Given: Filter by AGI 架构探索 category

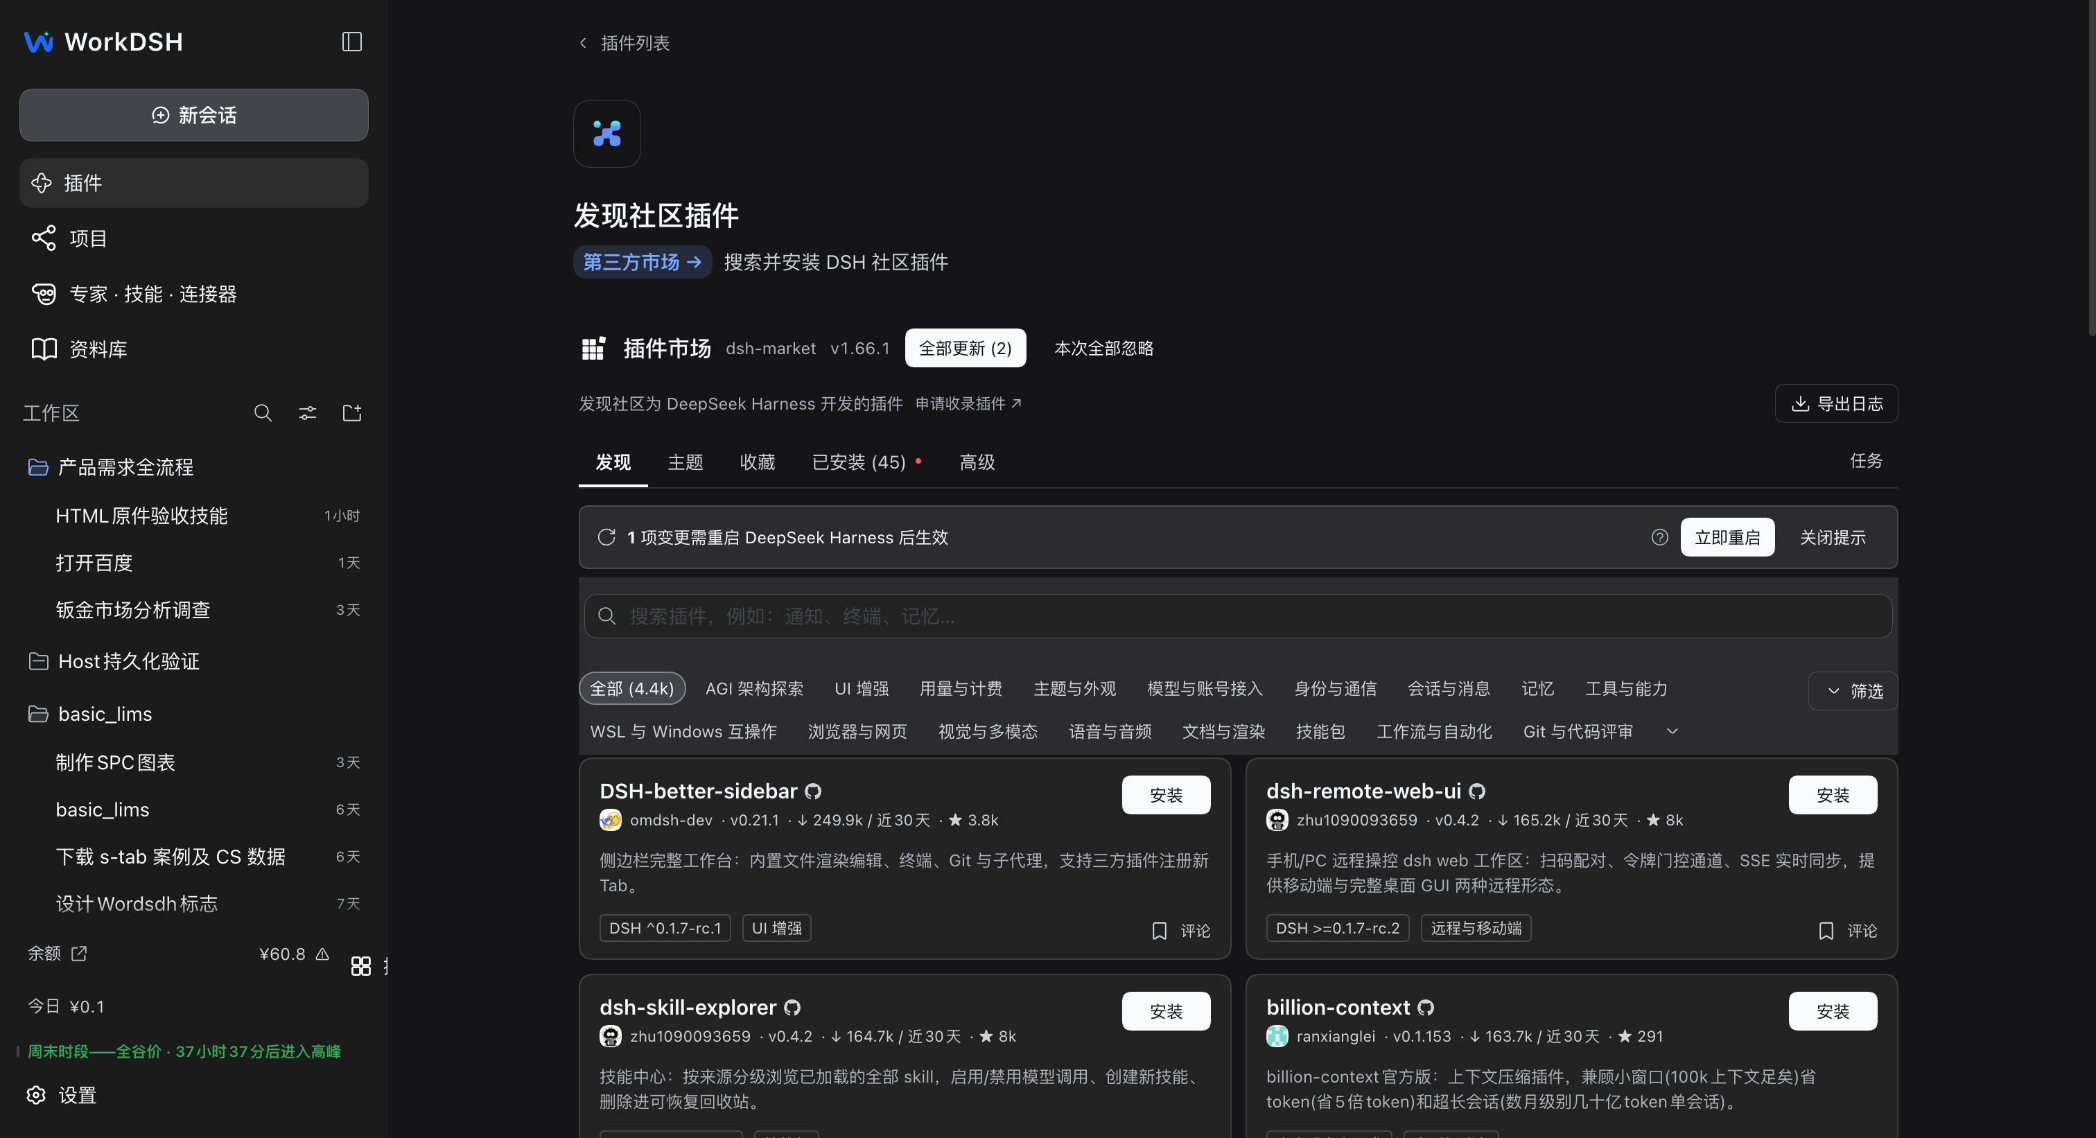Looking at the screenshot, I should (754, 688).
